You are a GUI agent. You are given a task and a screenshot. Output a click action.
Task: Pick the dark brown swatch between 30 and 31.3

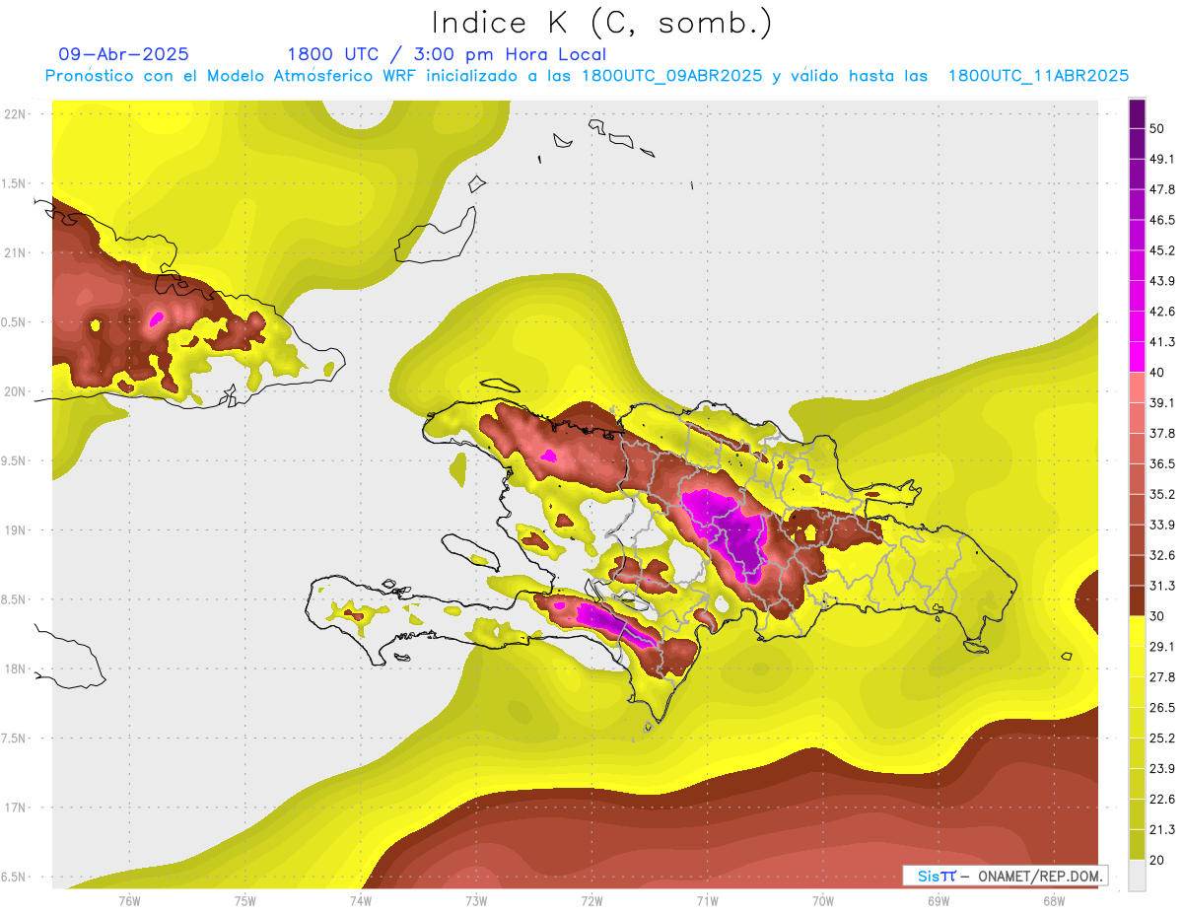click(1137, 600)
